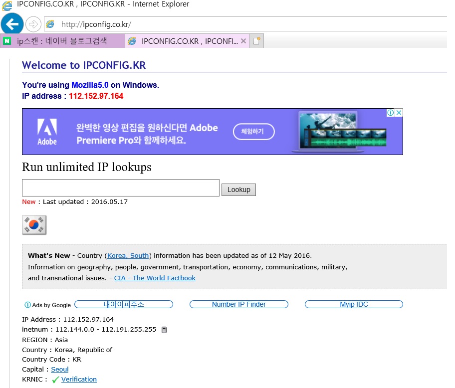The image size is (455, 388).
Task: Click the South Korea flag icon
Action: pyautogui.click(x=34, y=225)
